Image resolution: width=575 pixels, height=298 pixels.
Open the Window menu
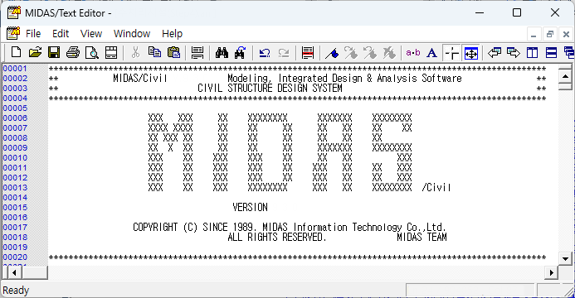pyautogui.click(x=132, y=34)
